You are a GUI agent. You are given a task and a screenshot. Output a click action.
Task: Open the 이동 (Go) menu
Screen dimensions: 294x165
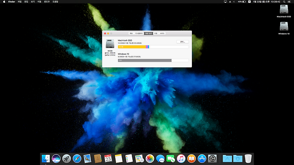click(x=39, y=2)
